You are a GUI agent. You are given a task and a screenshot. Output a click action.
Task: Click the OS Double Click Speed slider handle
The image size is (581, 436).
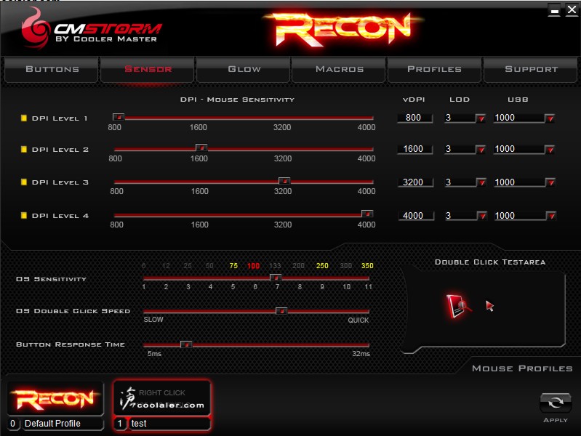point(281,311)
